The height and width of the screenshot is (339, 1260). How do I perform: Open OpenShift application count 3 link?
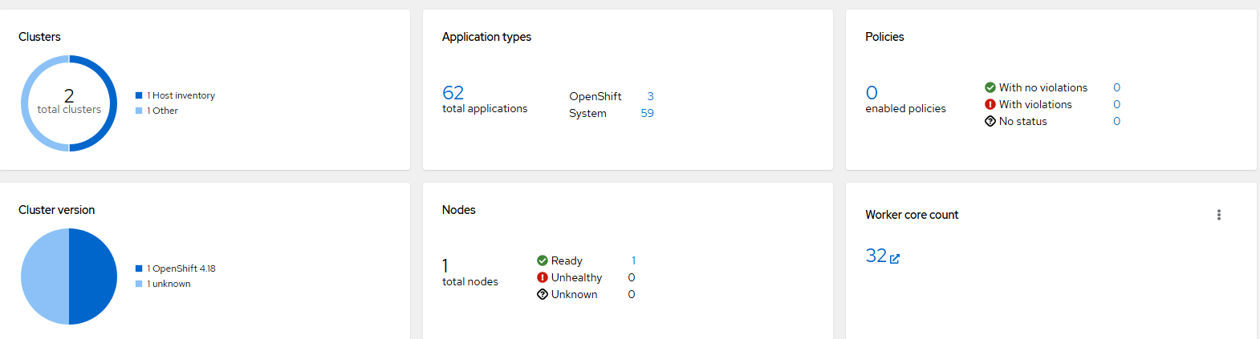[x=650, y=96]
